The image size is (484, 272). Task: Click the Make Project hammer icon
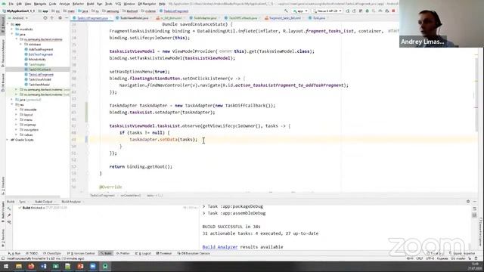point(286,11)
